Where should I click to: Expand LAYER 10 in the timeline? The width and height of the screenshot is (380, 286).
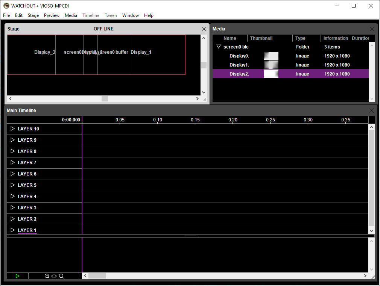pos(12,129)
